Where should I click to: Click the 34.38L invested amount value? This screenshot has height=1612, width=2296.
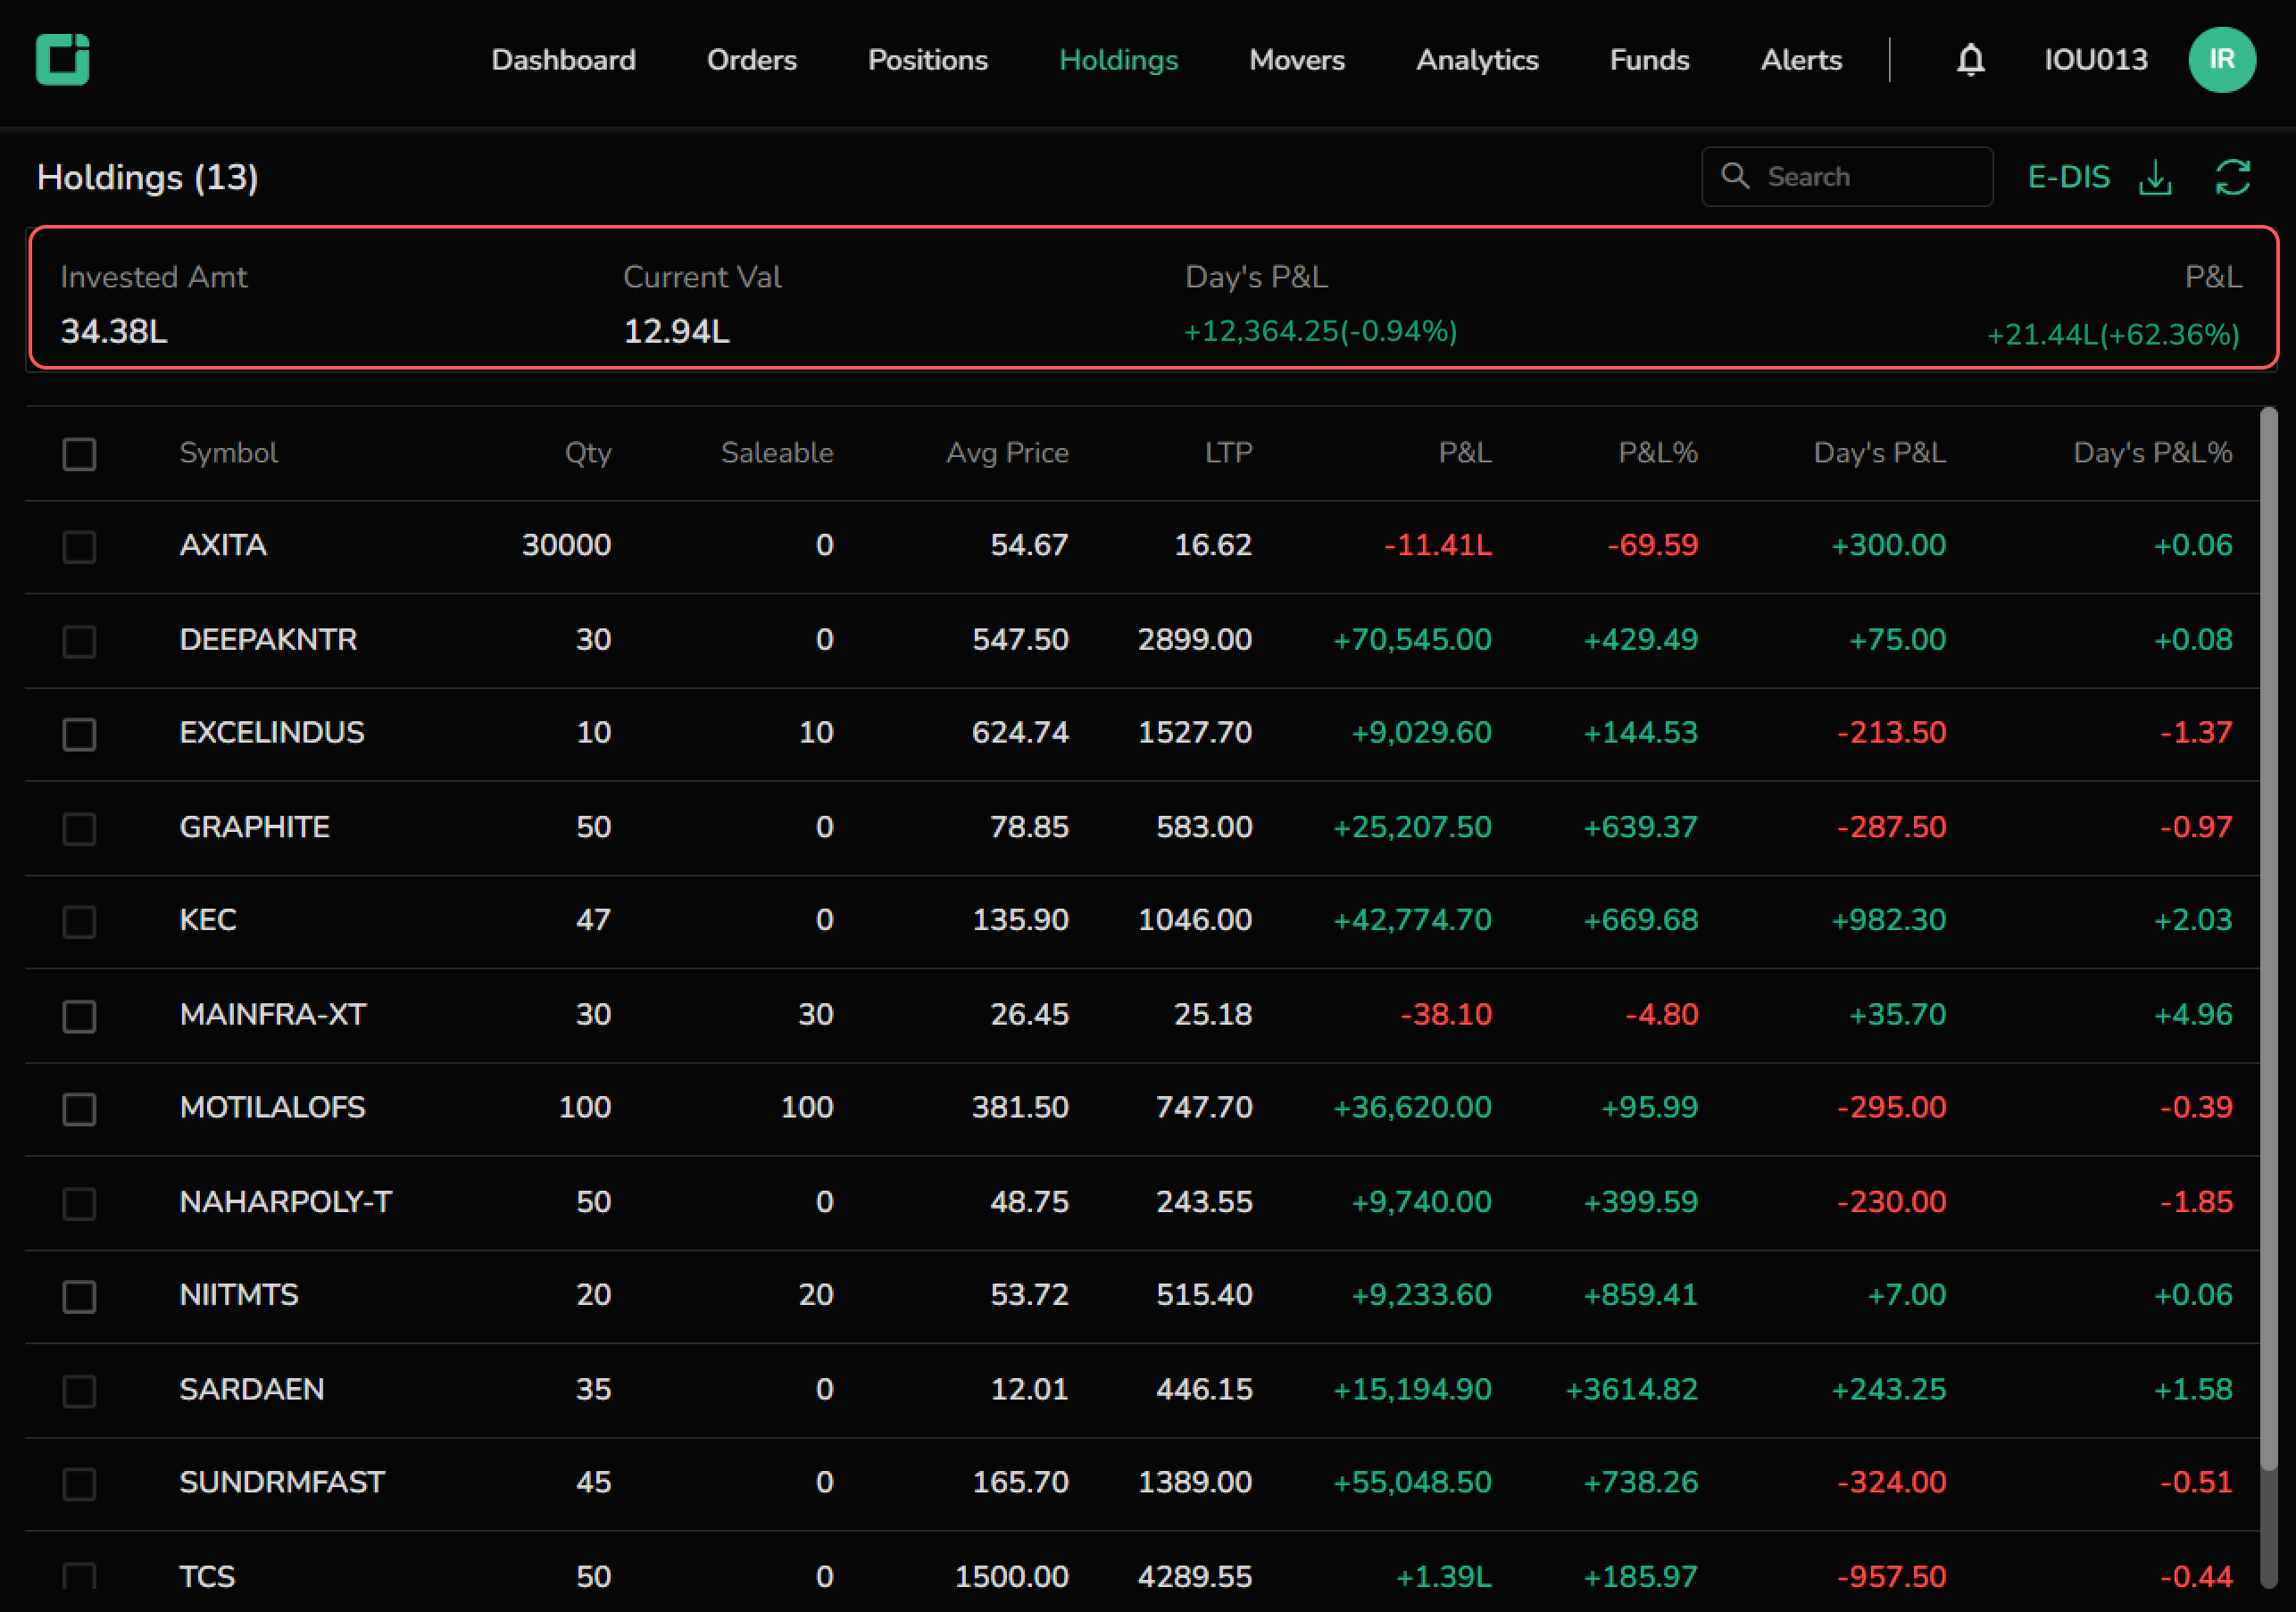point(114,331)
